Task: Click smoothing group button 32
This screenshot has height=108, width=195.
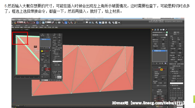Action: point(182,96)
